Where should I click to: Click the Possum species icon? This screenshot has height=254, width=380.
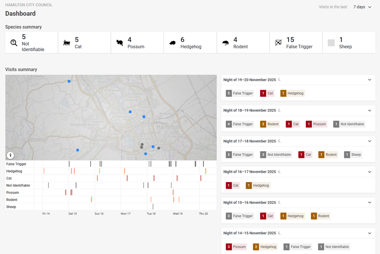tap(120, 43)
